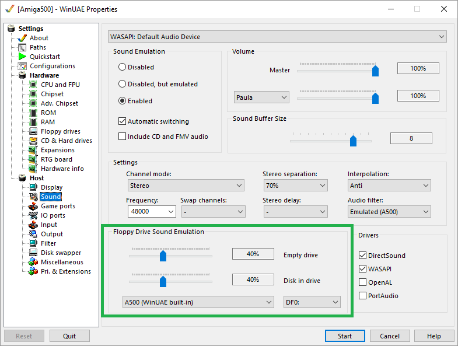Click the Adv. Chipset chip icon
The width and height of the screenshot is (458, 346).
click(33, 103)
